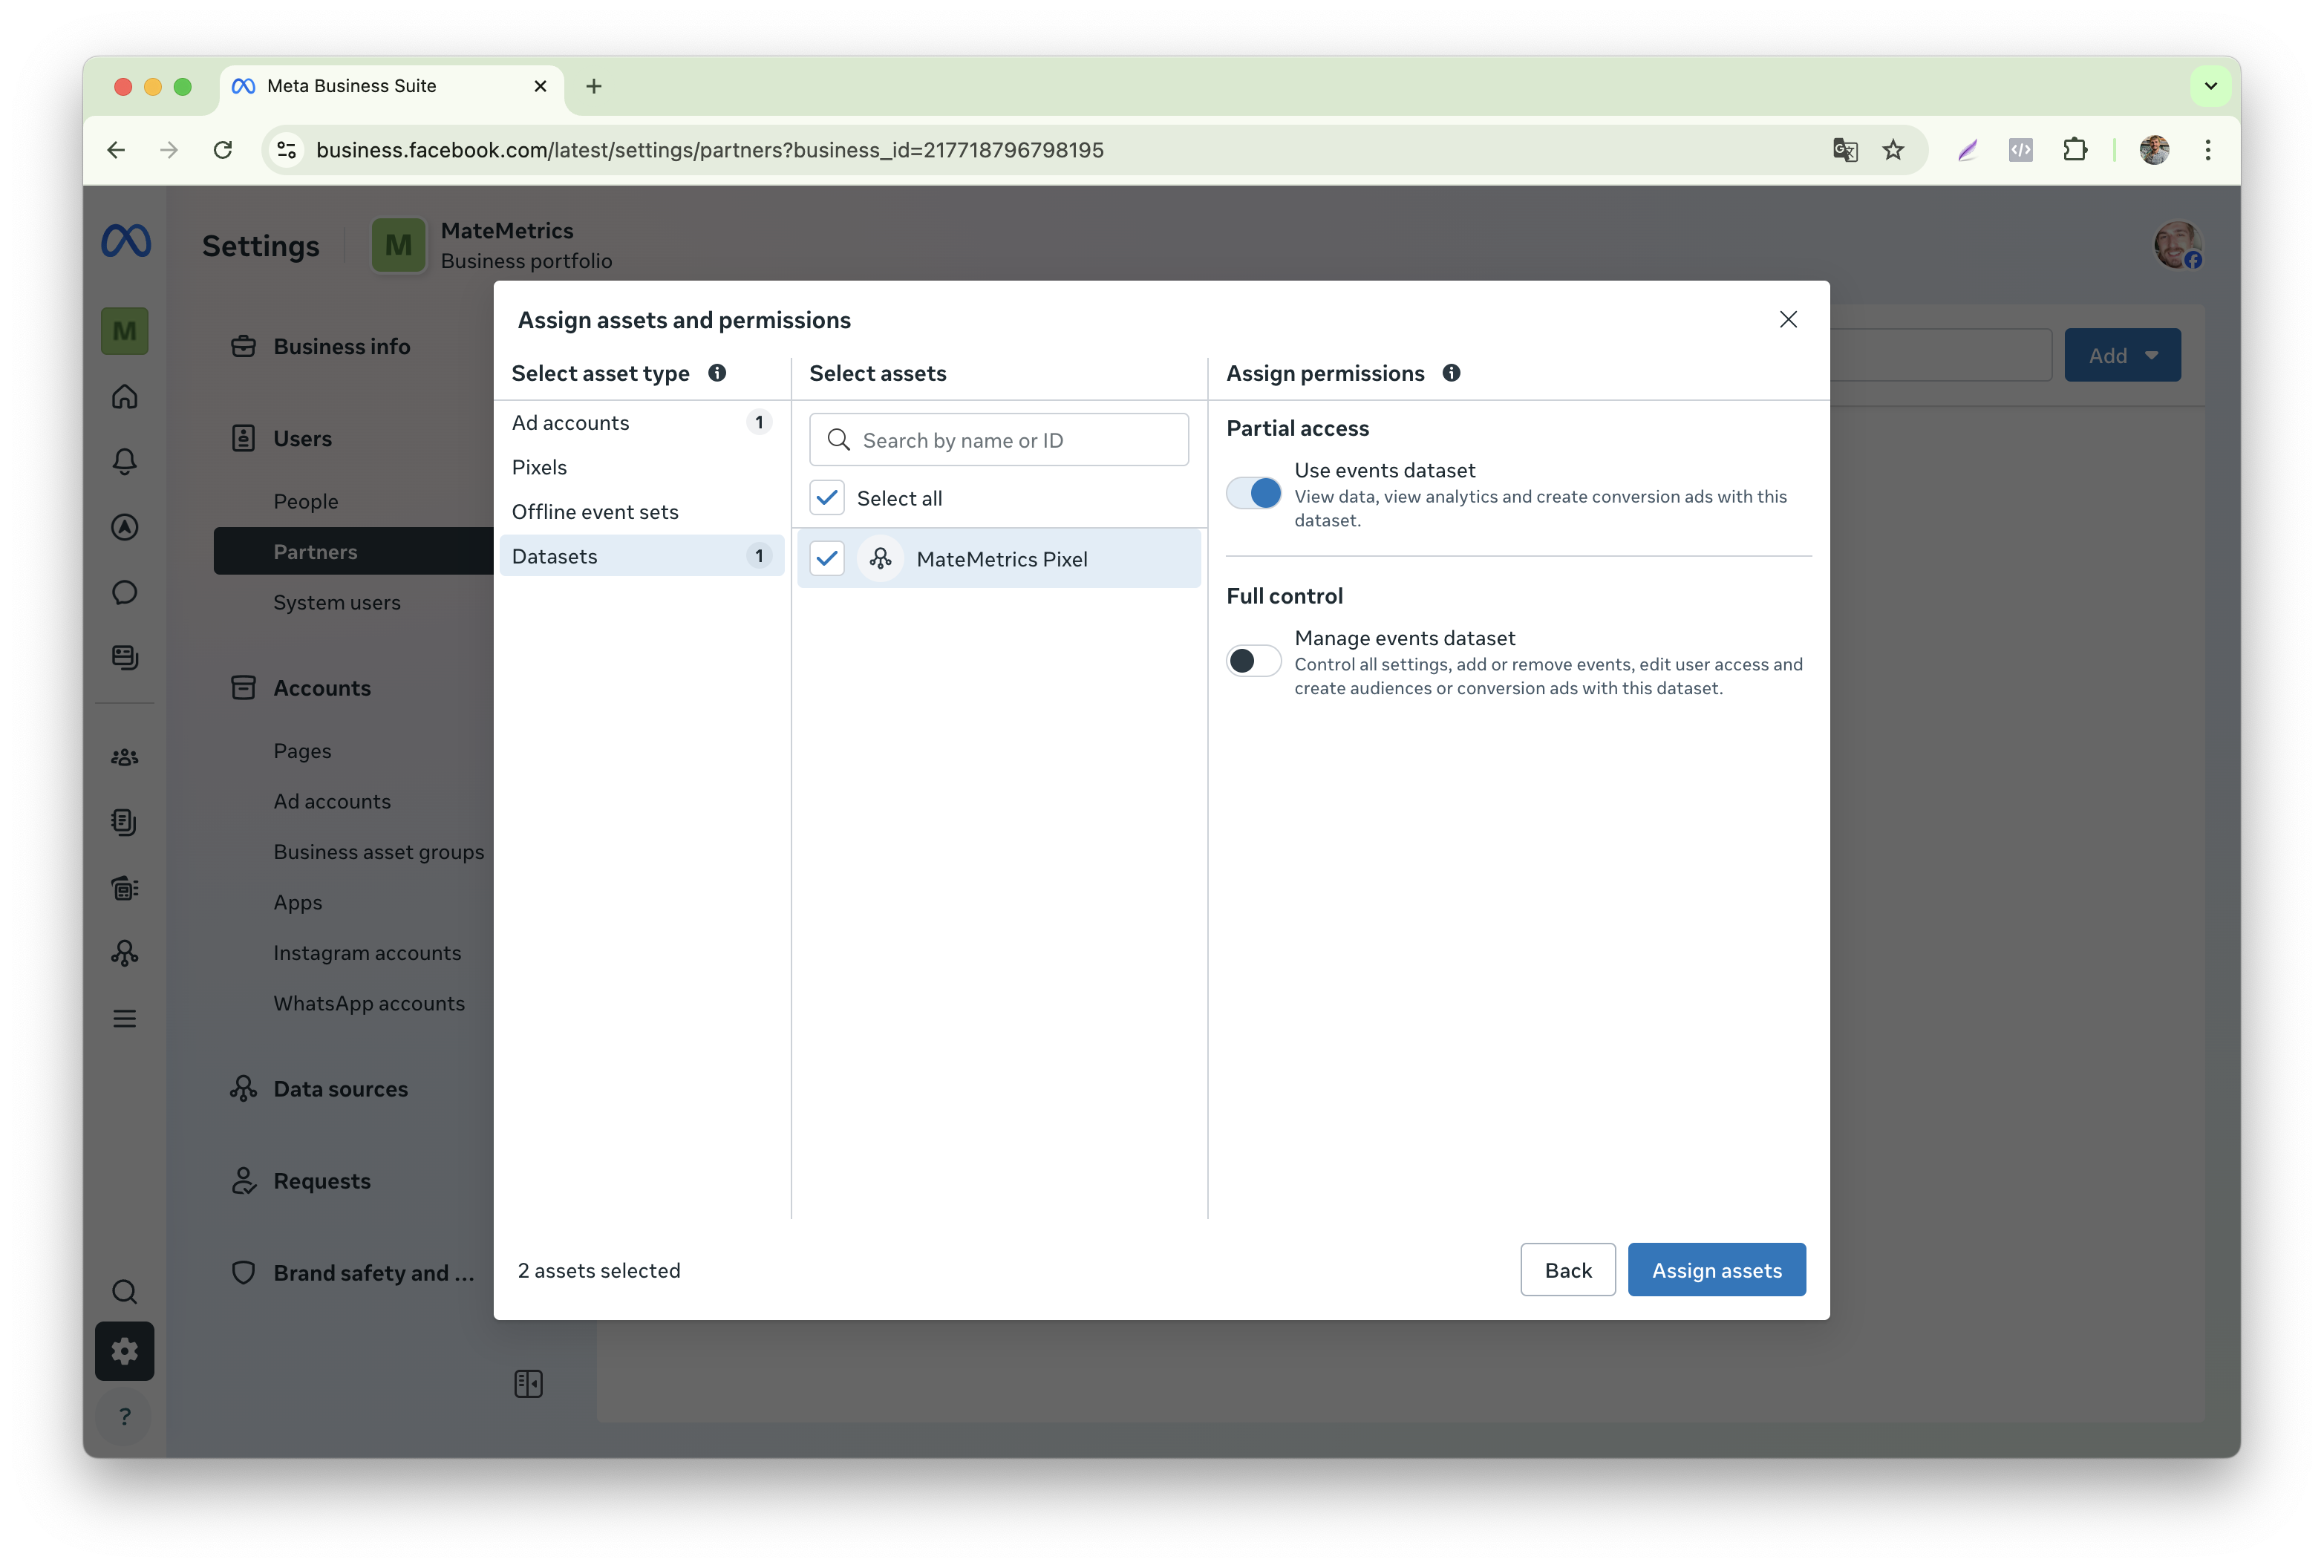Expand the browser tab search dropdown
This screenshot has width=2324, height=1568.
tap(2211, 86)
